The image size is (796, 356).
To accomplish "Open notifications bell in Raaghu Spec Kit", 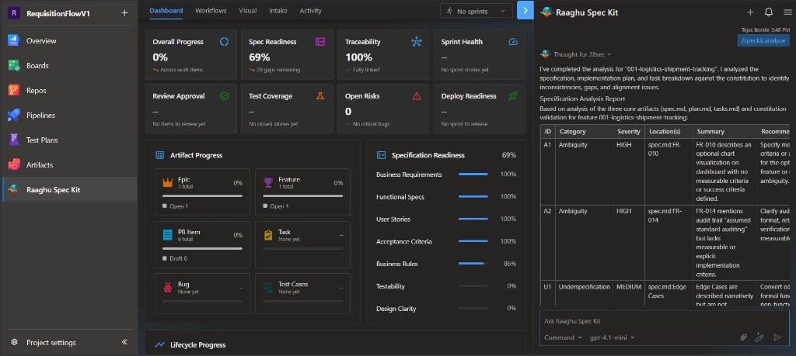I will point(769,12).
